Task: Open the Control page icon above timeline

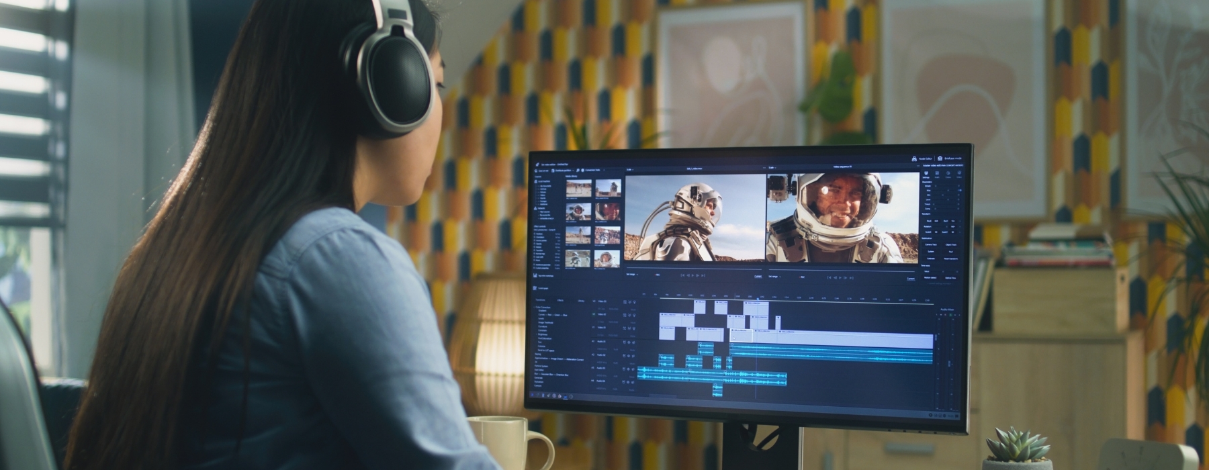Action: click(535, 288)
